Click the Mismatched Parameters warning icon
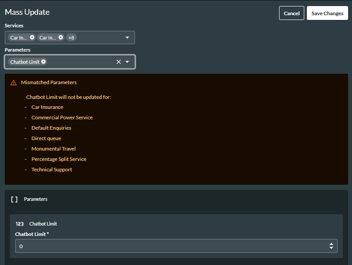352x265 pixels. click(x=13, y=82)
